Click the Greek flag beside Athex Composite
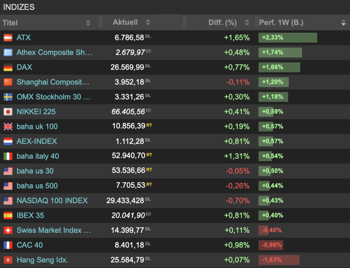The image size is (350, 268). (8, 52)
